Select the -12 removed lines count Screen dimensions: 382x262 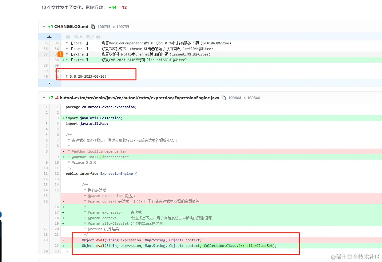123,7
